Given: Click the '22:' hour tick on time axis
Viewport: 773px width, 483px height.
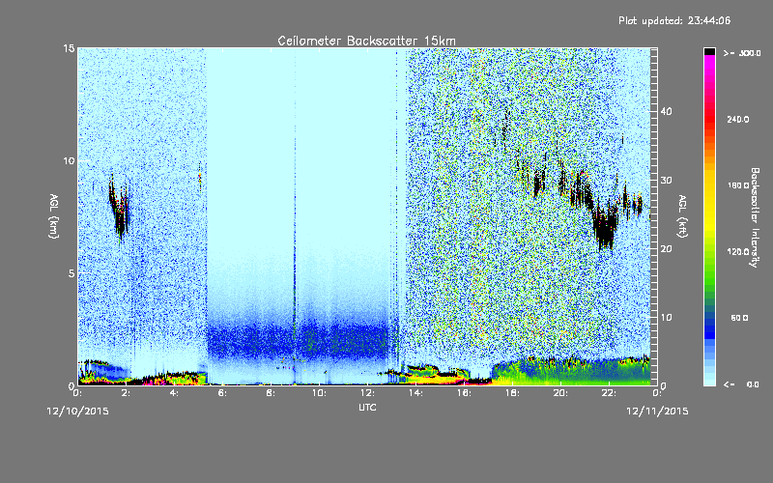Looking at the screenshot, I should pyautogui.click(x=609, y=393).
